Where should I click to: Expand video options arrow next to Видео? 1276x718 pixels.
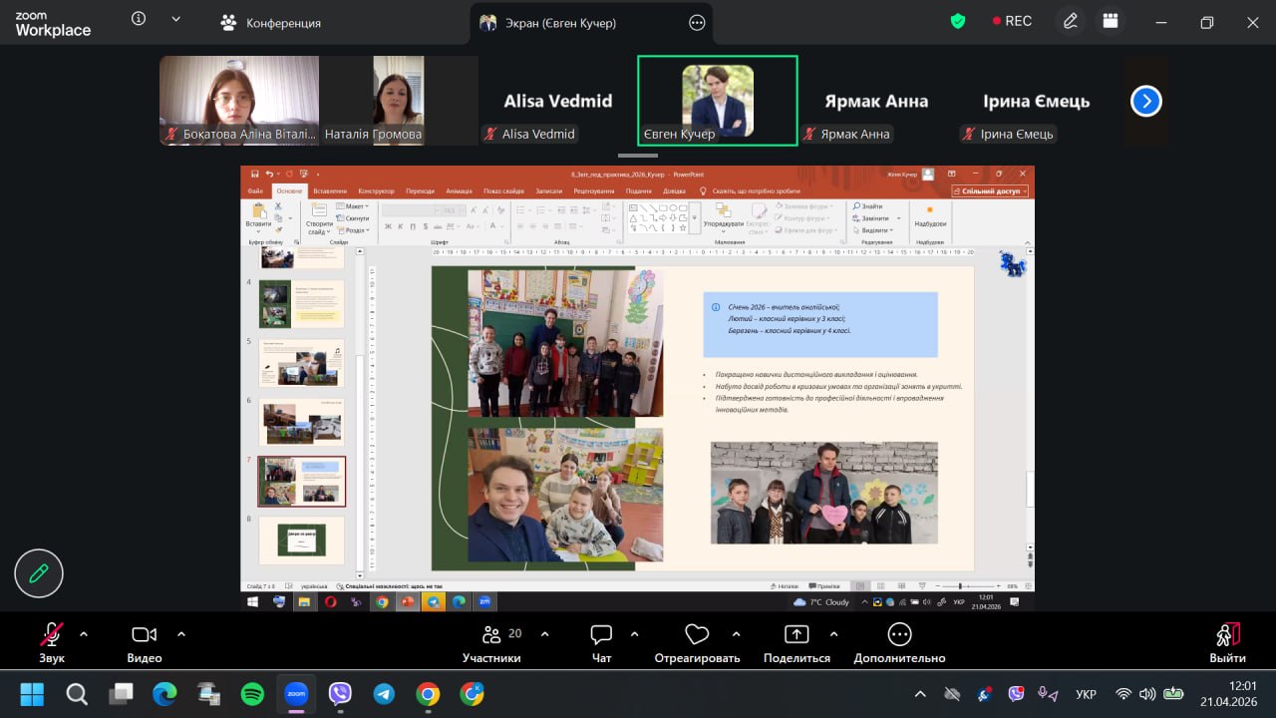click(181, 633)
